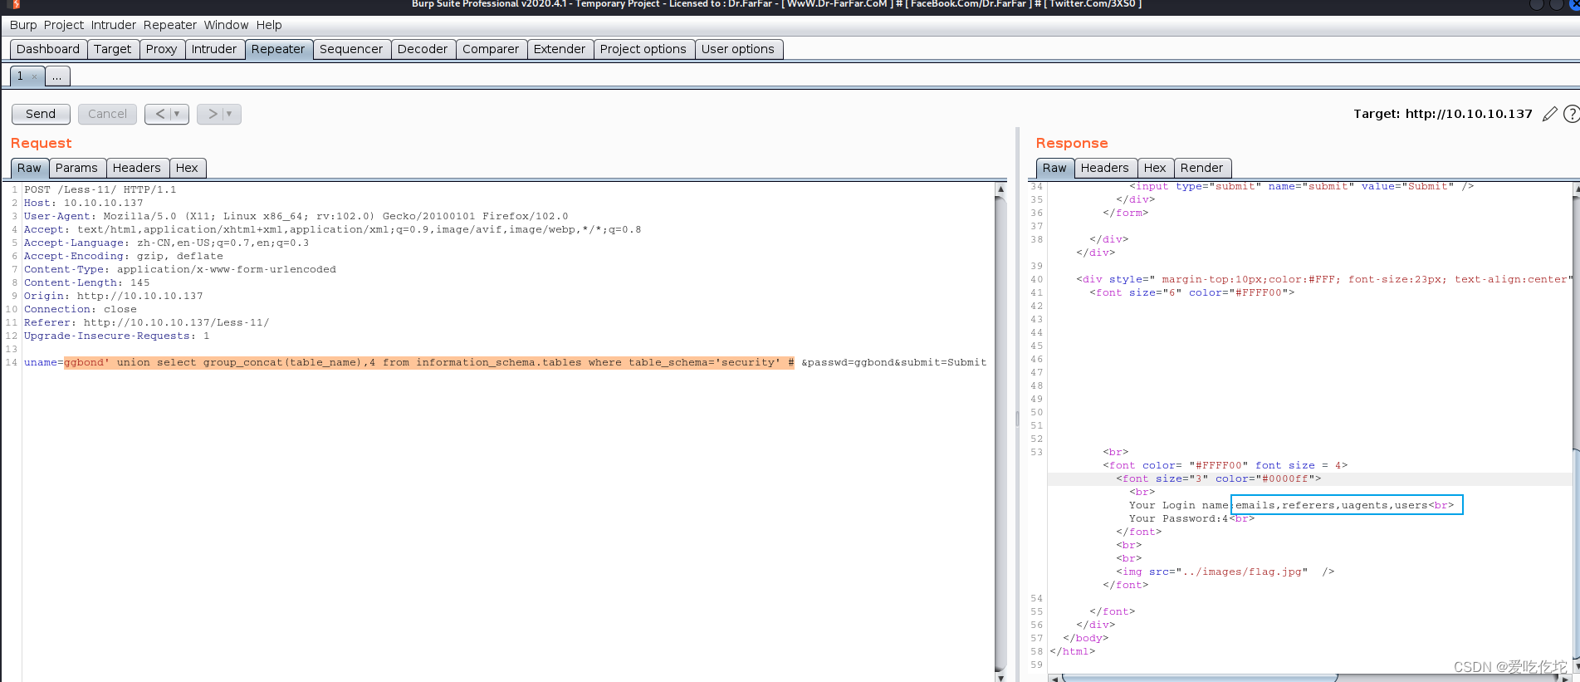
Task: Switch to the Extender tab
Action: 560,49
